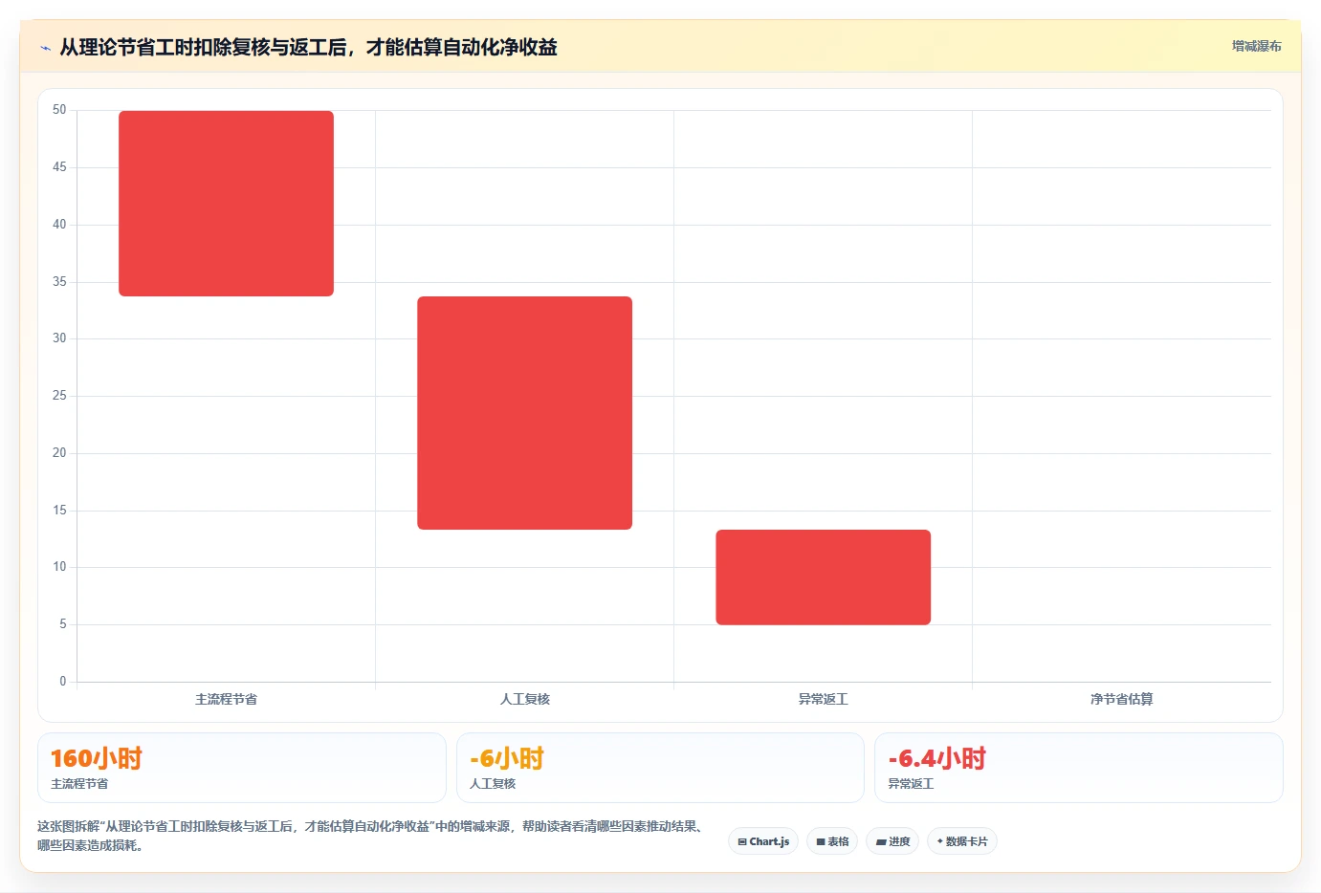Select the 表格 tag pill
1321x893 pixels.
coord(832,841)
